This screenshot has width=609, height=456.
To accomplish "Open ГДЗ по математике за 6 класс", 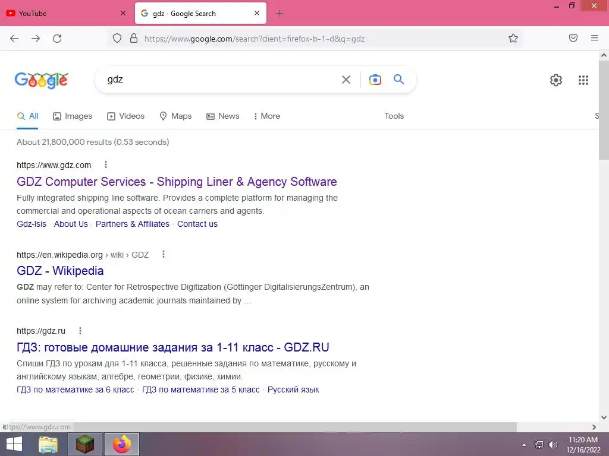I will click(76, 389).
